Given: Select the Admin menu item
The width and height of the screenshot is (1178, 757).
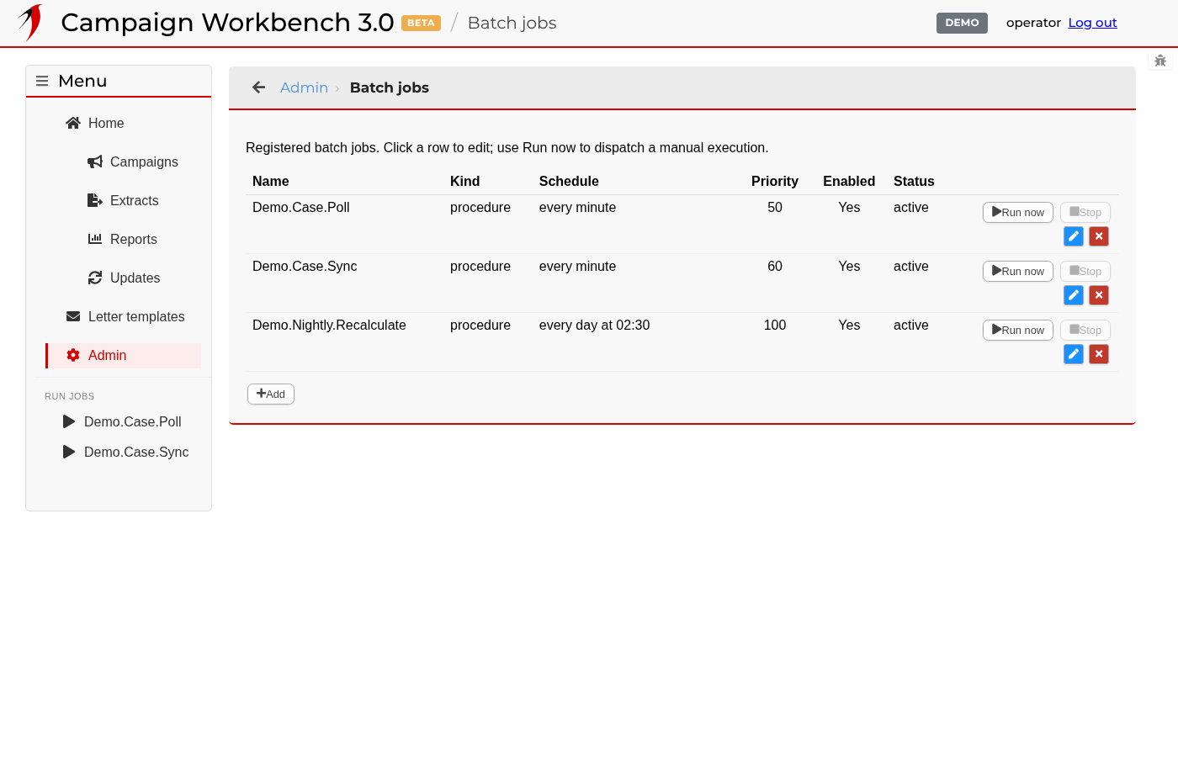Looking at the screenshot, I should pos(124,355).
